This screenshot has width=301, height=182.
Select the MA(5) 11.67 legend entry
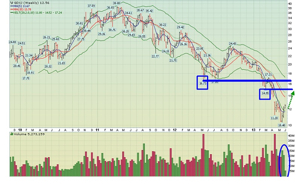(x=20, y=6)
